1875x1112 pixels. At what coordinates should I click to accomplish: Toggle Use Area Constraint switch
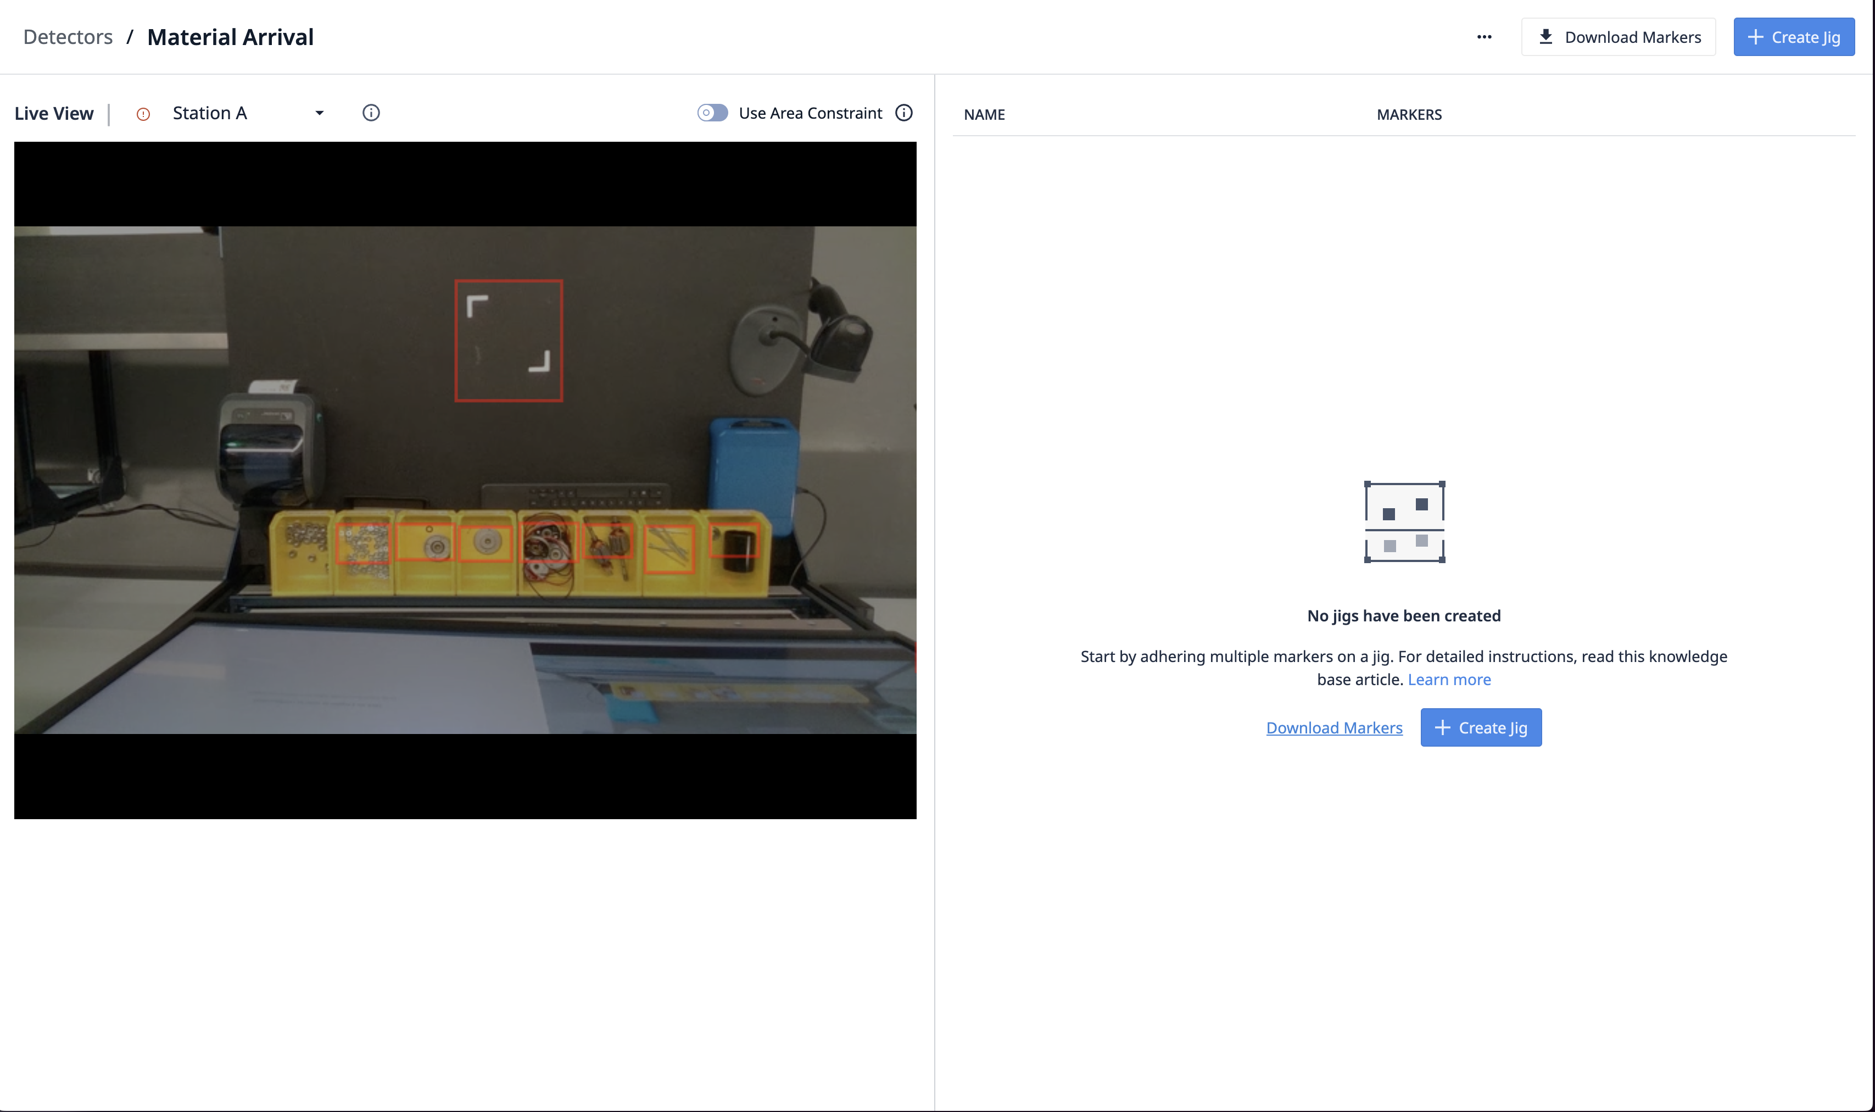[712, 113]
